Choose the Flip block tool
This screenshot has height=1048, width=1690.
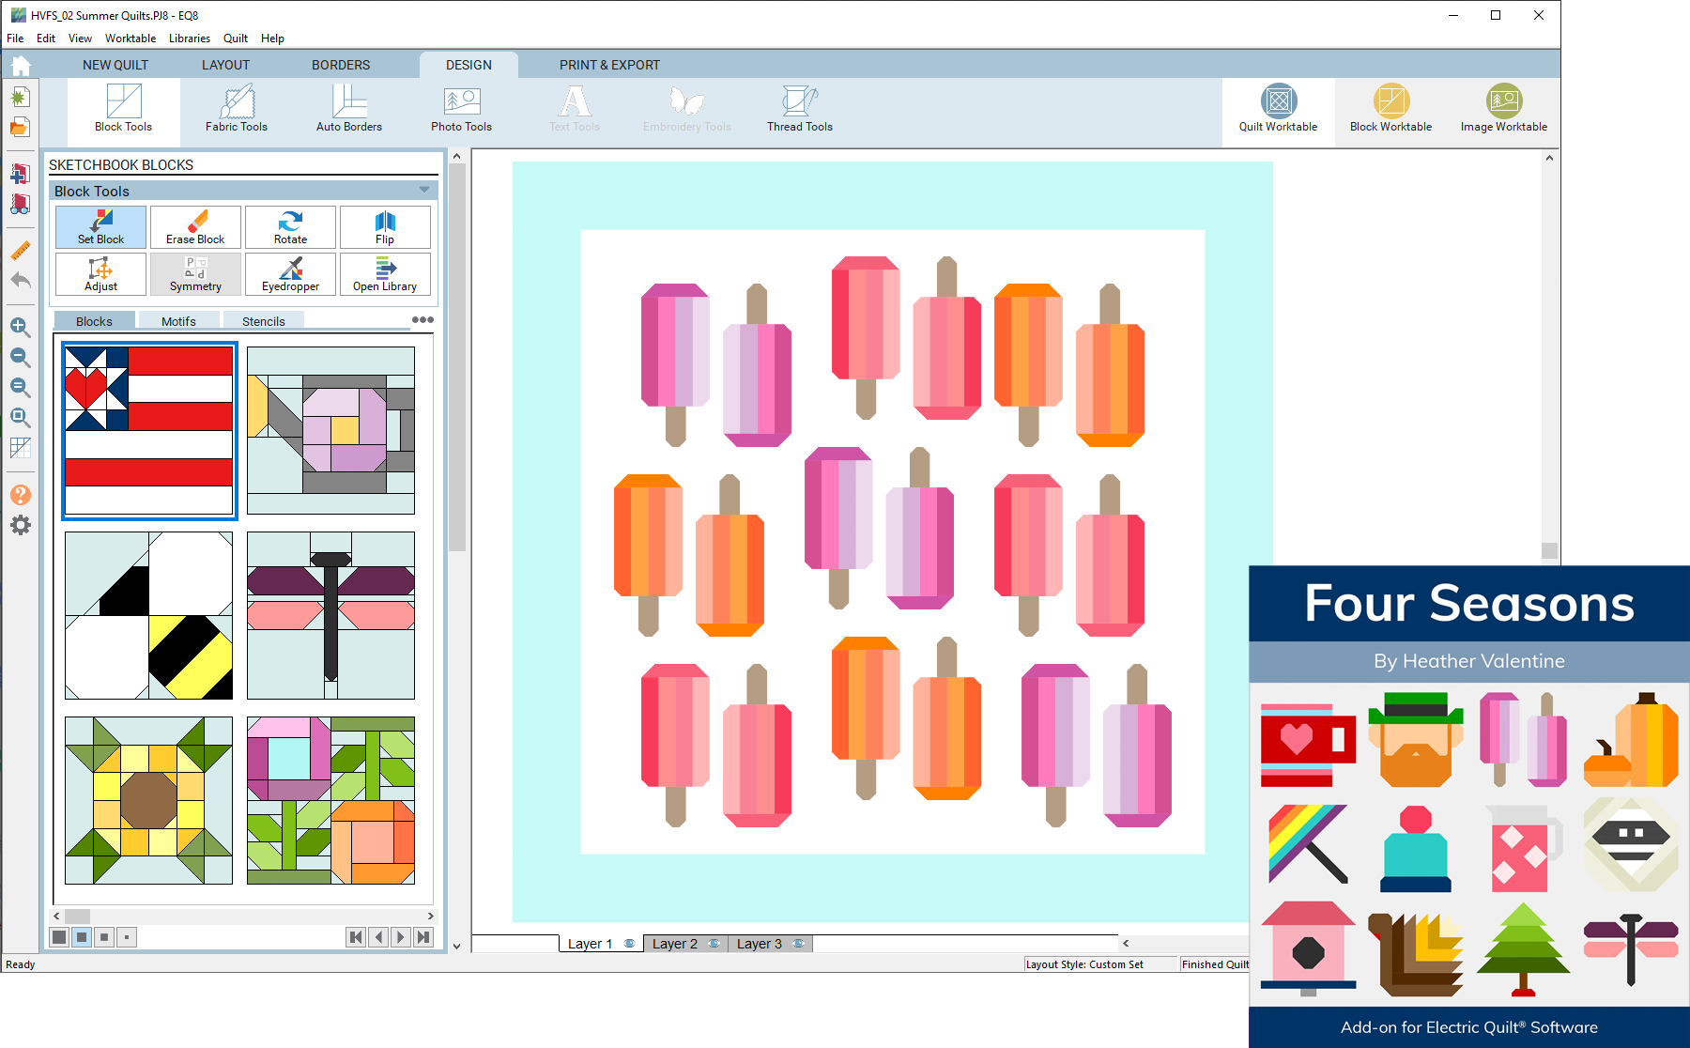click(385, 227)
